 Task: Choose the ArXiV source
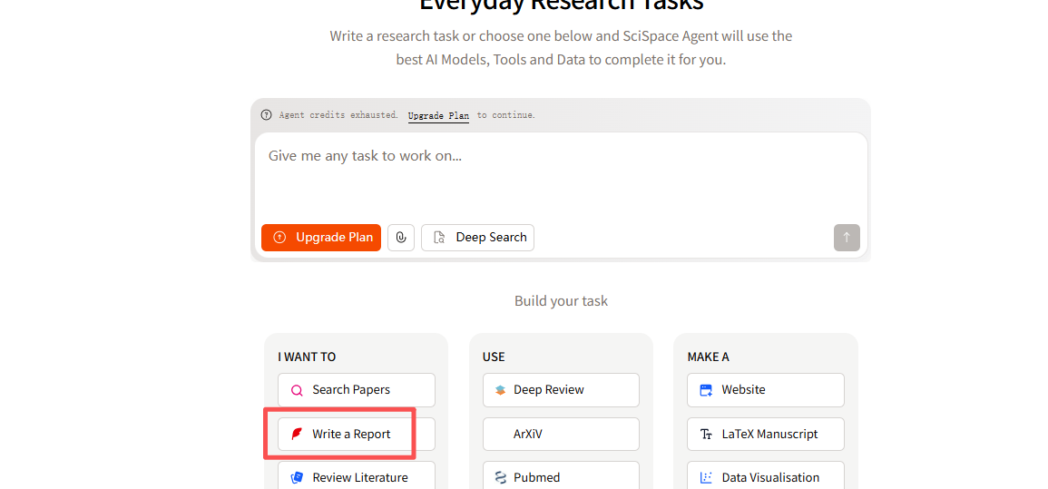coord(561,435)
